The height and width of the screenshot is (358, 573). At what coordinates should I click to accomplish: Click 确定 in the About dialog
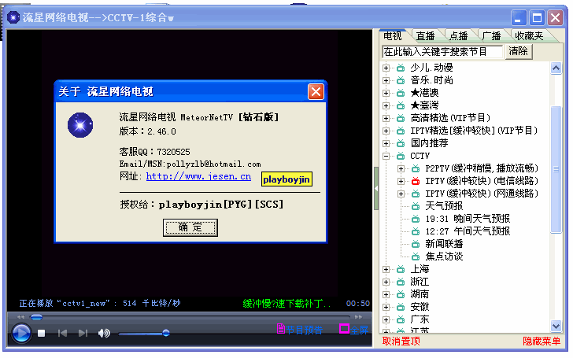[x=190, y=227]
